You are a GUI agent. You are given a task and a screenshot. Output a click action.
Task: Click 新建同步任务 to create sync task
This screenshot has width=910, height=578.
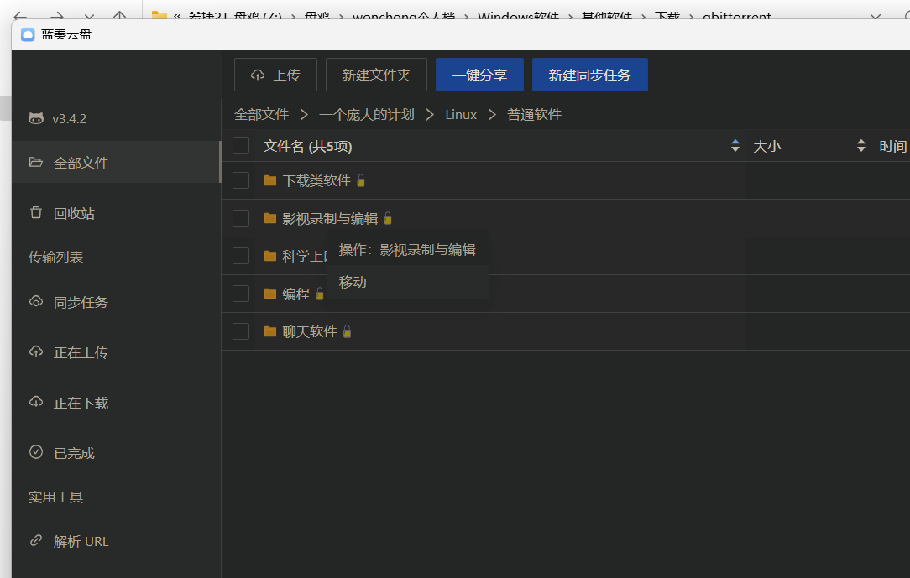click(x=589, y=74)
